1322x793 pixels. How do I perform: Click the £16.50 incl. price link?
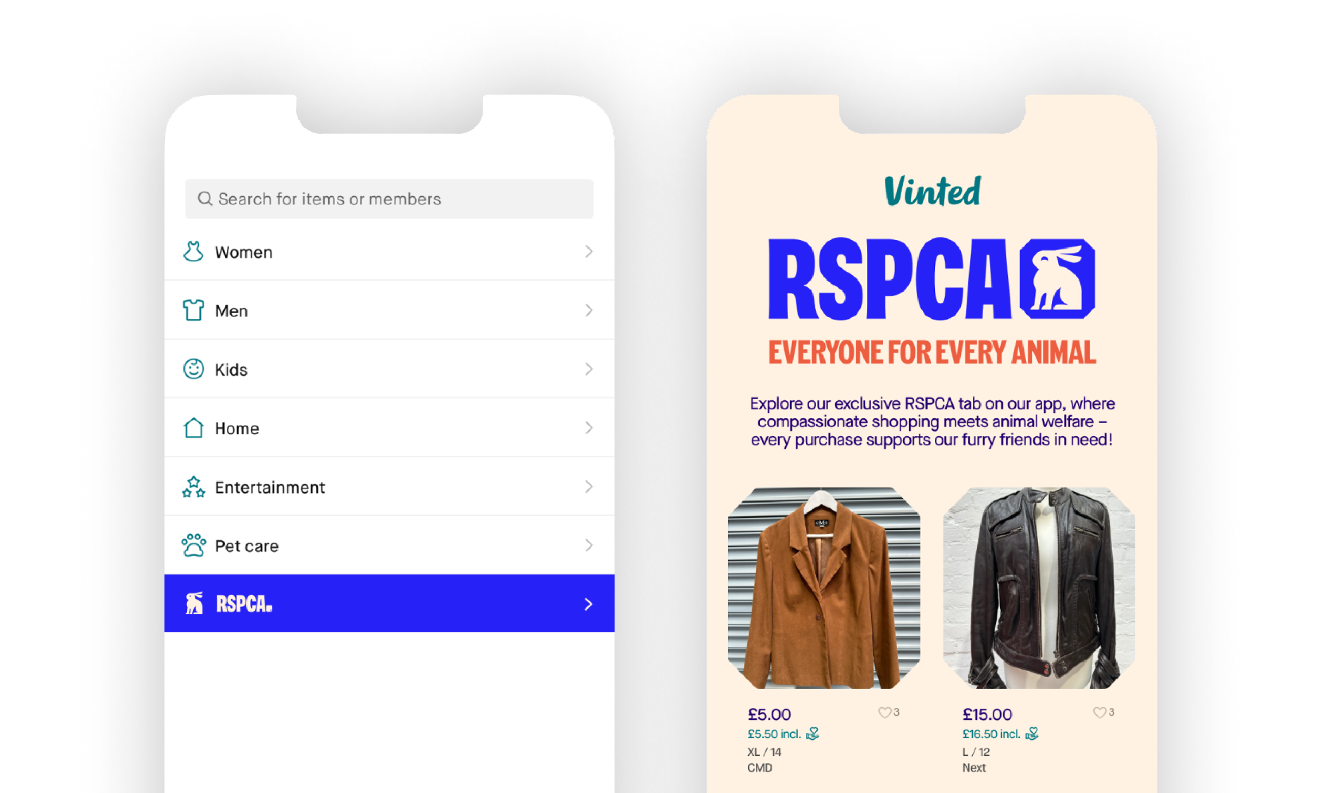(x=991, y=734)
